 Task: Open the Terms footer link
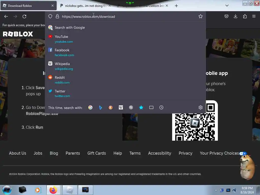tap(135, 153)
